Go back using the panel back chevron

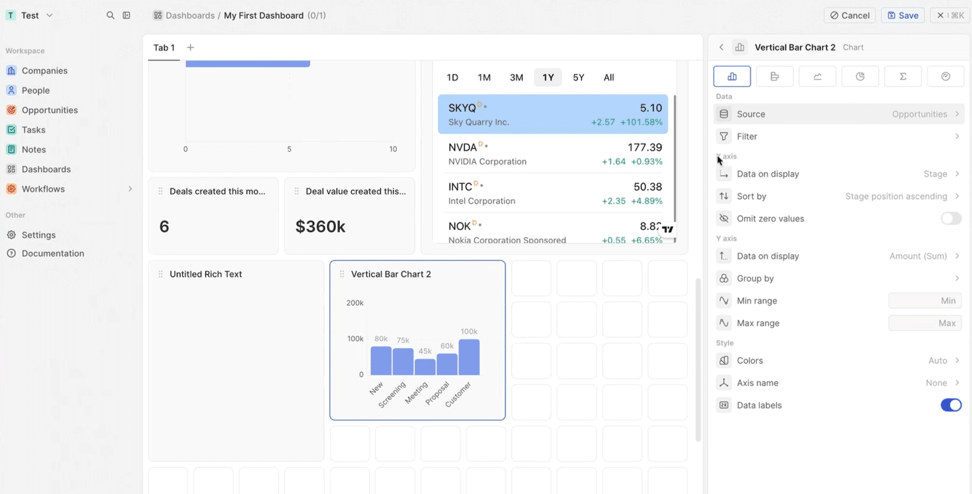point(721,47)
